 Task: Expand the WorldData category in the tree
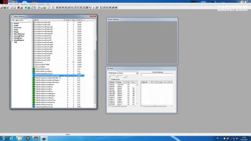pos(13,38)
